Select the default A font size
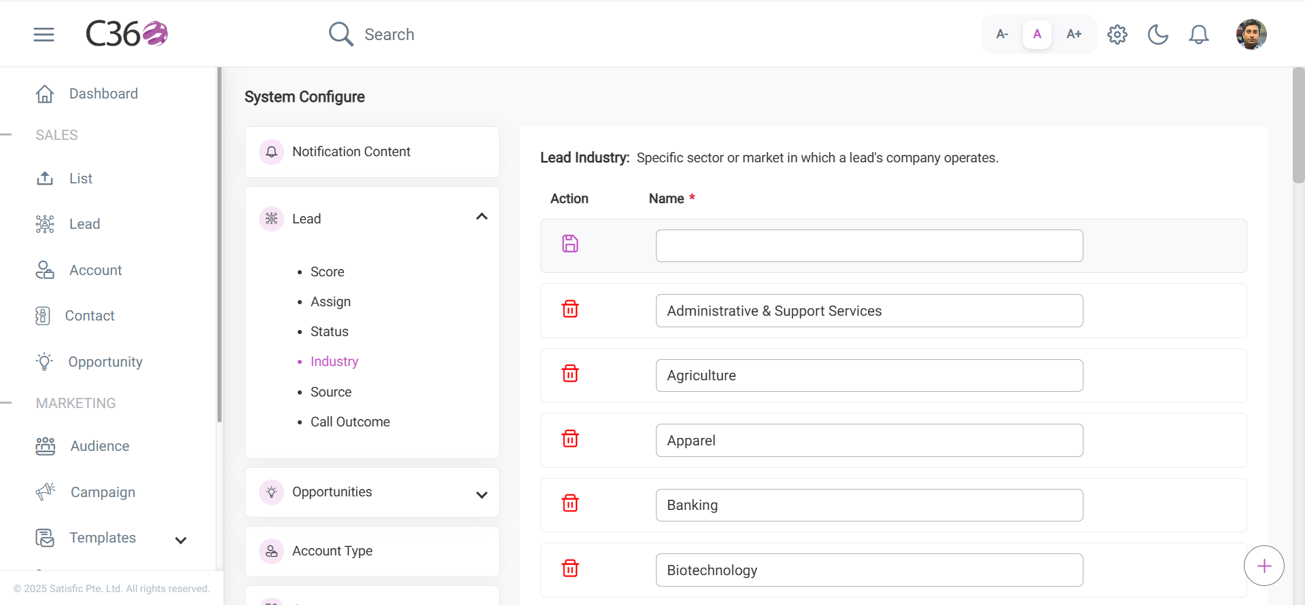 [1037, 34]
